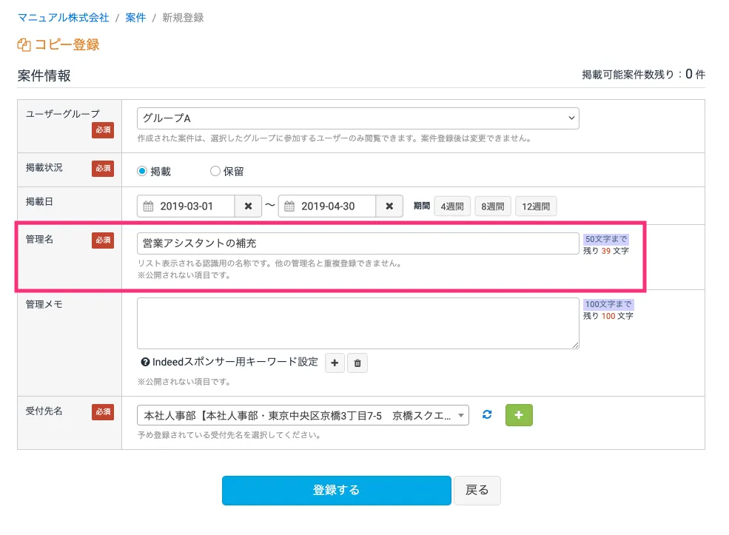Clear the start date 2019-03-01
729x535 pixels.
point(248,206)
